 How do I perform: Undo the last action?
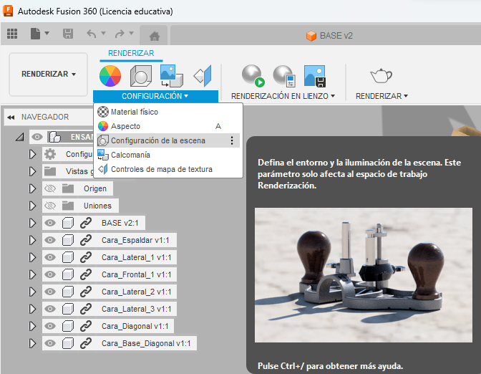(92, 34)
